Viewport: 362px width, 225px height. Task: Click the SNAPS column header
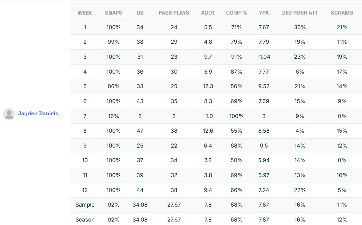tap(114, 13)
